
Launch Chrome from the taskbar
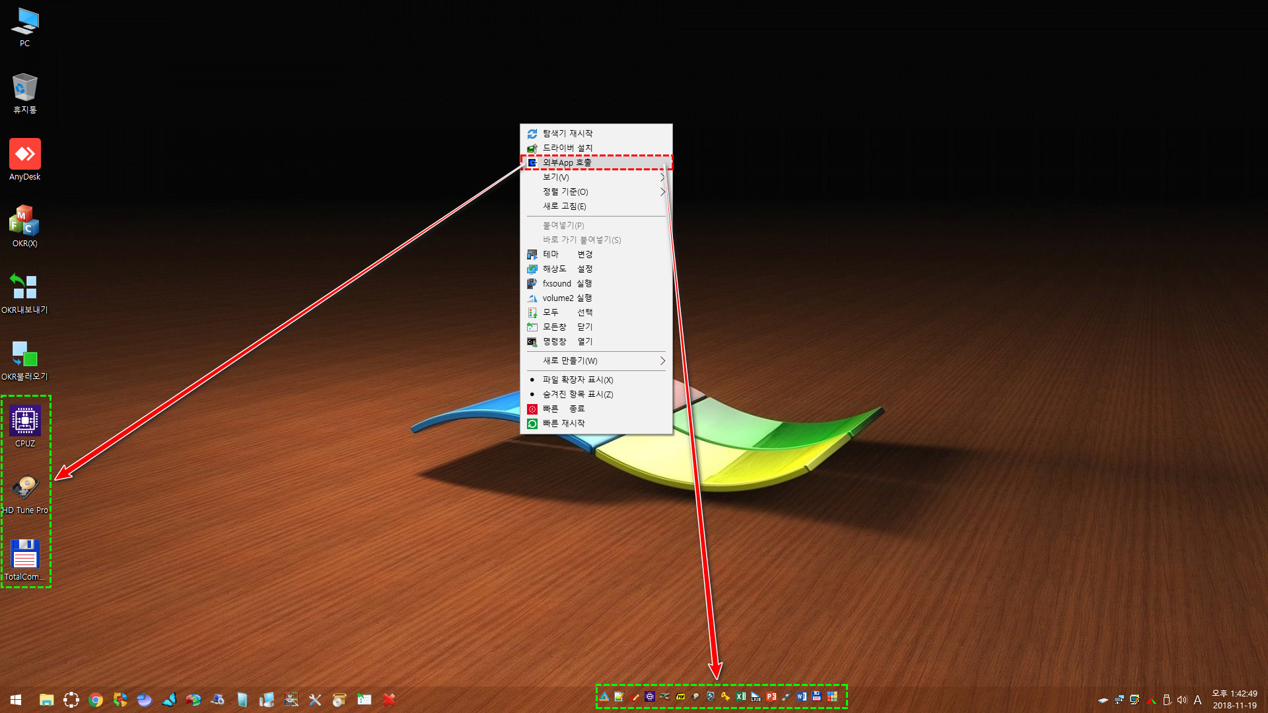click(96, 700)
